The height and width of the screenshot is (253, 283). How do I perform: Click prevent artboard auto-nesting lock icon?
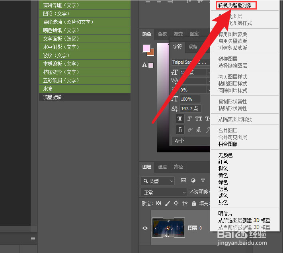pos(185,204)
